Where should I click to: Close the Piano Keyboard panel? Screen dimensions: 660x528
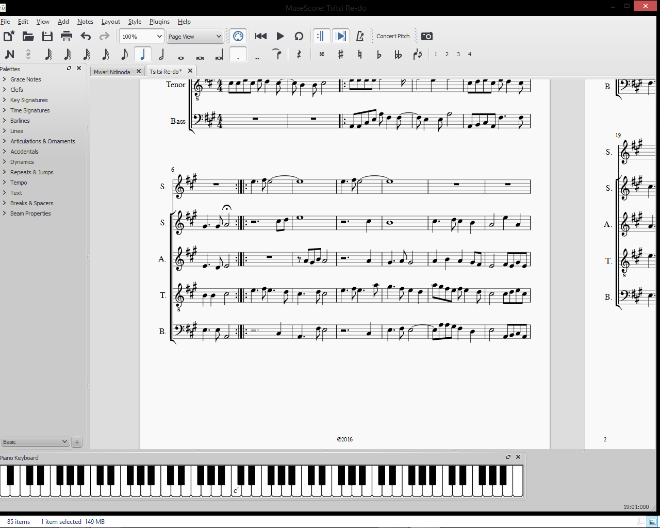(518, 457)
